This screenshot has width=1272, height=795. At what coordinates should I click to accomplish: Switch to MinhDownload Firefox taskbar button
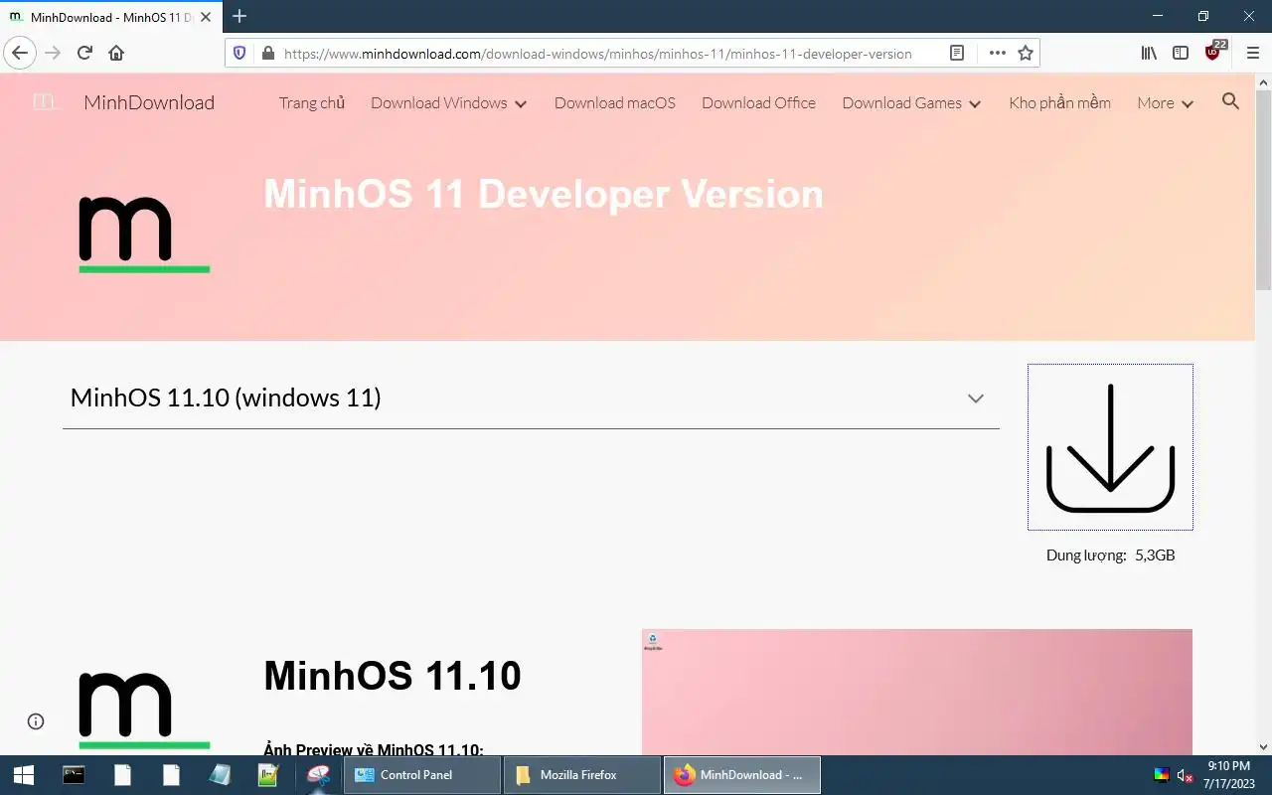pos(742,775)
